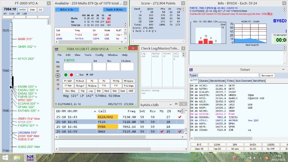Click the Available window mults table spinner
Viewport: 288px width, 162px height.
click(x=126, y=24)
